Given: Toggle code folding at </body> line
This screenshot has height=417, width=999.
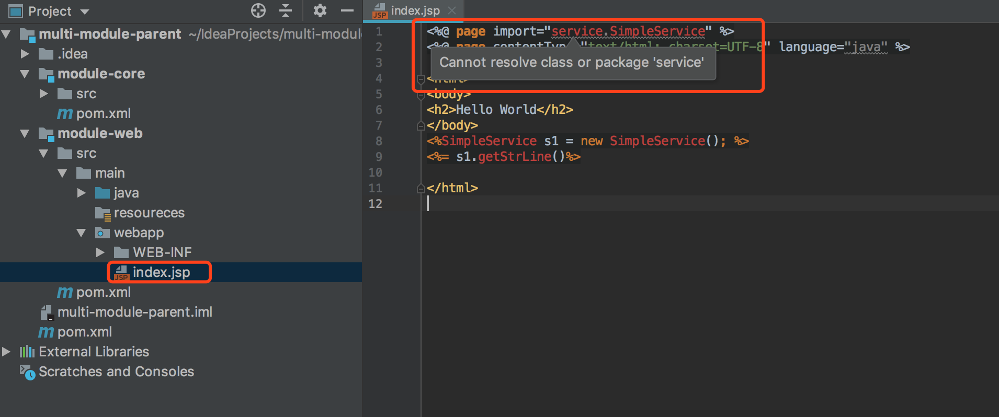Looking at the screenshot, I should [x=421, y=126].
